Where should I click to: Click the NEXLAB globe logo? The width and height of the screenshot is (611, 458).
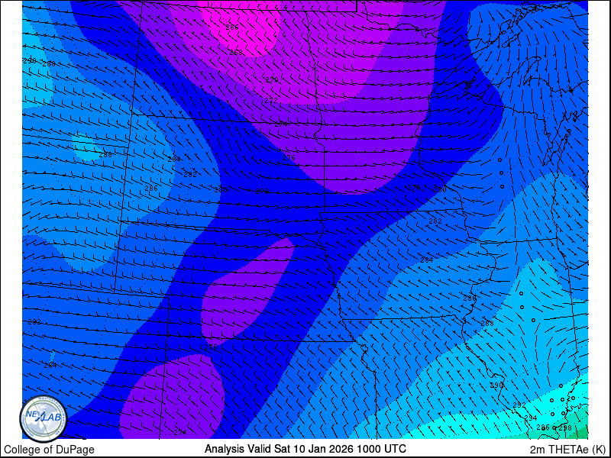[x=44, y=418]
